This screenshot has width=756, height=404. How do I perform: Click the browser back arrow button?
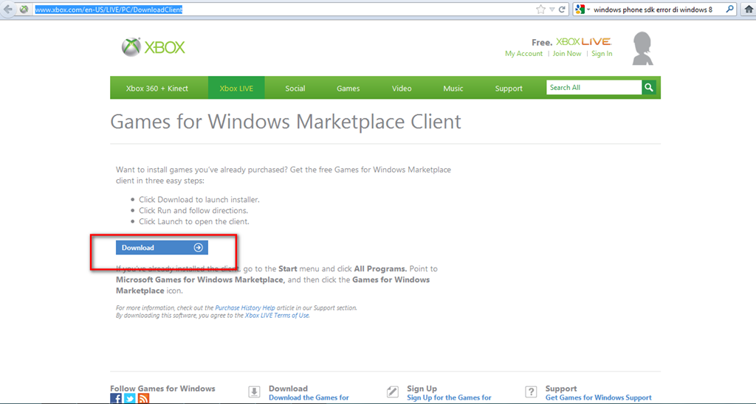[x=7, y=9]
